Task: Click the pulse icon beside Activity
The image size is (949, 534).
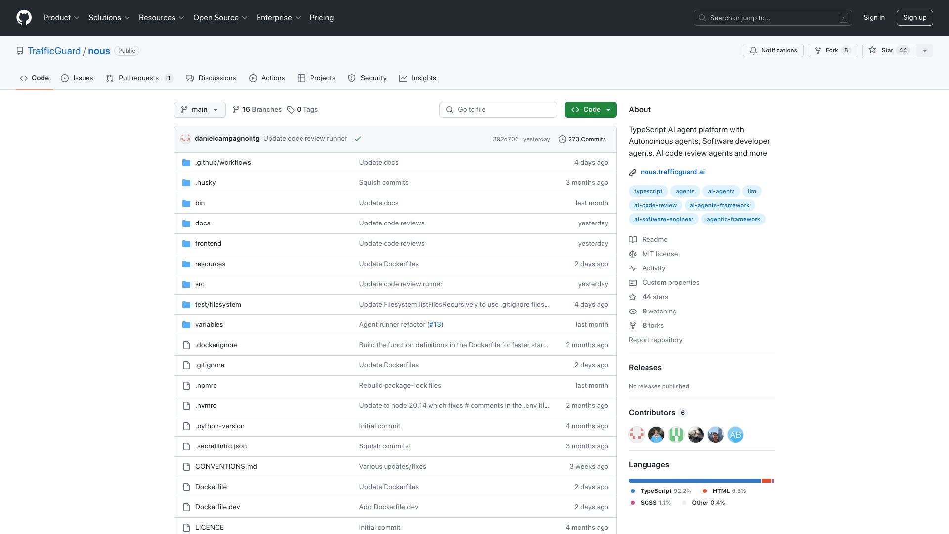Action: [633, 268]
